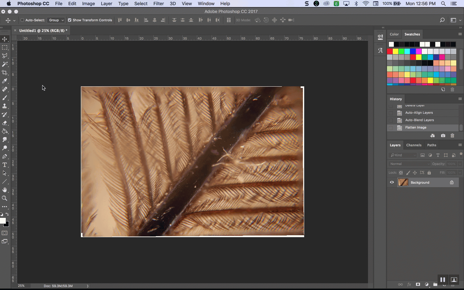Select the Zoom tool
The image size is (464, 290).
coord(5,198)
